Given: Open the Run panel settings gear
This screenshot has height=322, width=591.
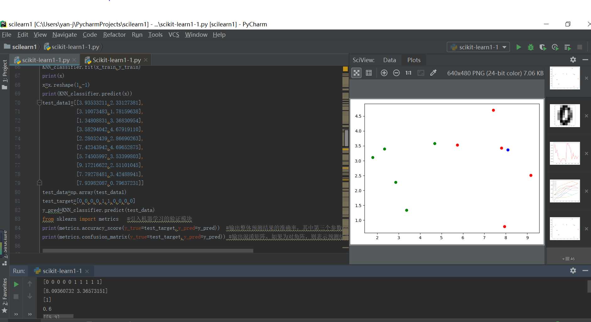Looking at the screenshot, I should pos(573,271).
